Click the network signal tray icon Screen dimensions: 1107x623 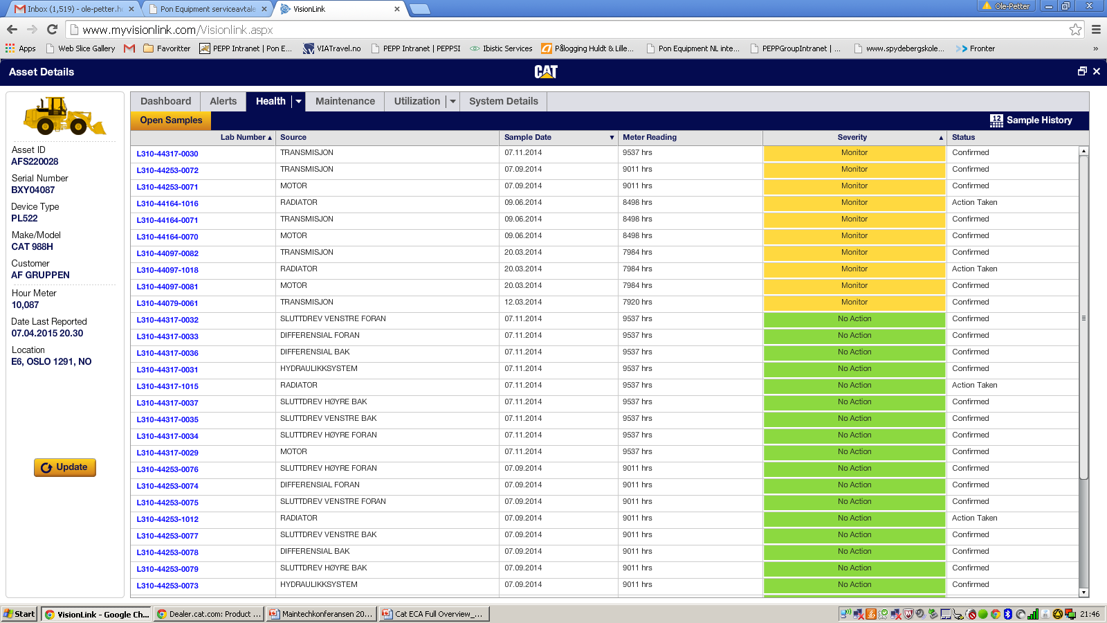click(x=1033, y=614)
